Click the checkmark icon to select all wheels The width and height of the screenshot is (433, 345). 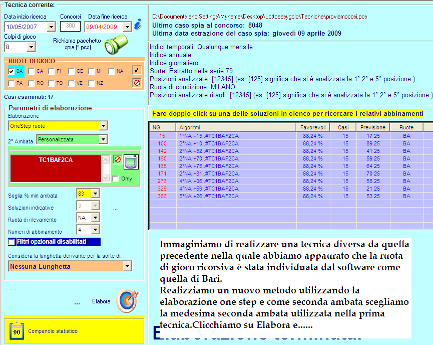[137, 70]
